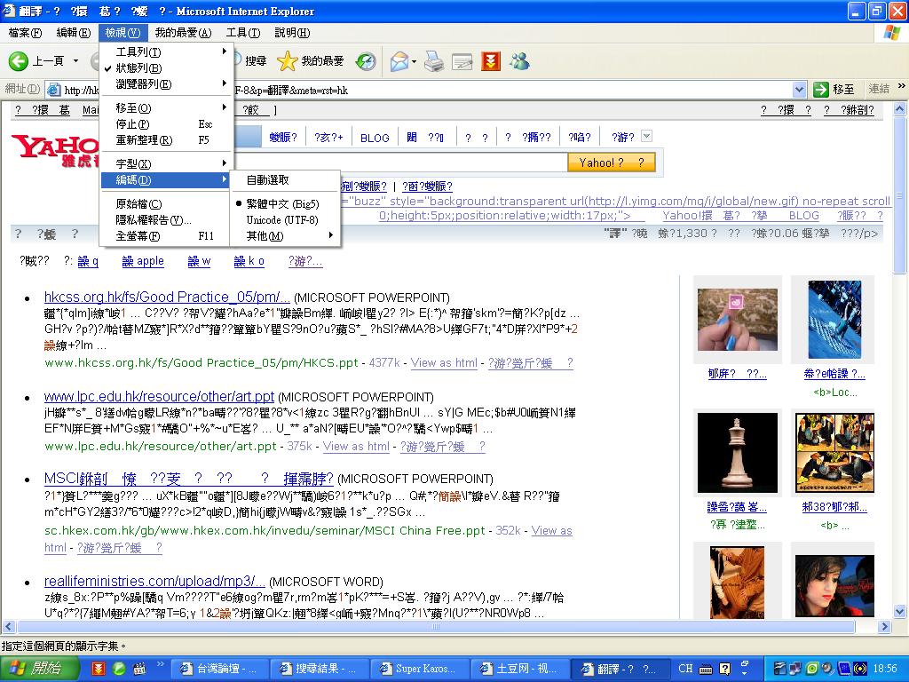Choose 自動選取 encoding option
The image size is (909, 682).
tap(285, 179)
